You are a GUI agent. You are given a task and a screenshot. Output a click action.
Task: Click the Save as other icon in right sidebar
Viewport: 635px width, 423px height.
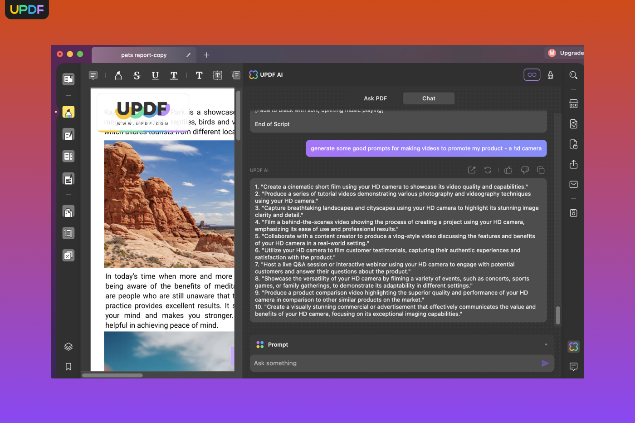[x=573, y=213]
